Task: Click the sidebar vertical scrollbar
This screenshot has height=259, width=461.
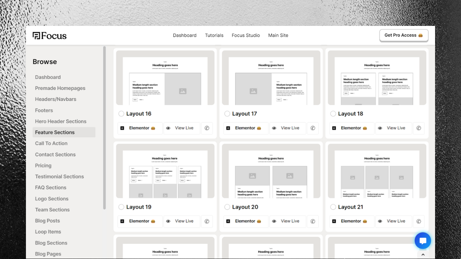Action: 104,128
